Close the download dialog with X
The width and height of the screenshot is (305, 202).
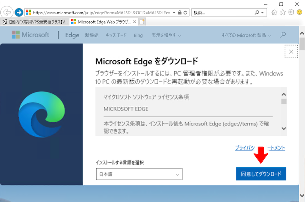click(291, 51)
